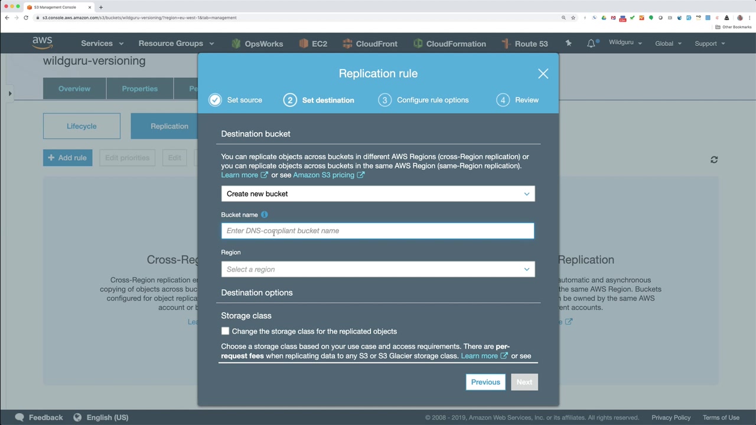Open the Amazon S3 pricing link
Image resolution: width=756 pixels, height=425 pixels.
[x=328, y=175]
